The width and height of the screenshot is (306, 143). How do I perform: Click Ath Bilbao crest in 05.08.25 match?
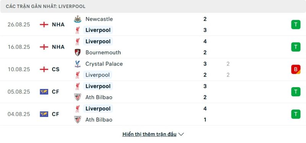pyautogui.click(x=78, y=97)
